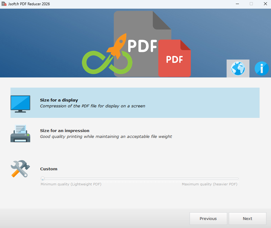Select the printer icon
The width and height of the screenshot is (271, 228).
(20, 133)
